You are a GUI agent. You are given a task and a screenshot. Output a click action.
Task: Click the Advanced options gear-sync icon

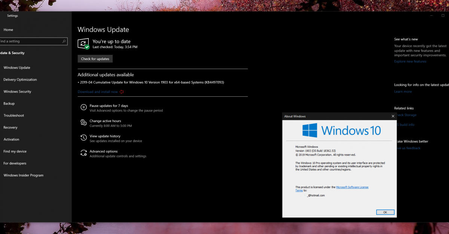pyautogui.click(x=83, y=153)
